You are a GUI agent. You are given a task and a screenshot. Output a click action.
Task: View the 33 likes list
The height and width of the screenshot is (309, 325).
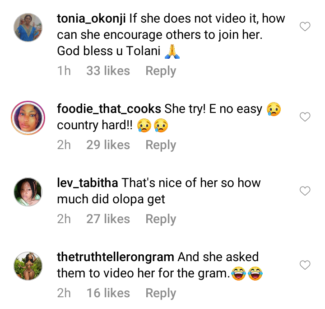108,71
